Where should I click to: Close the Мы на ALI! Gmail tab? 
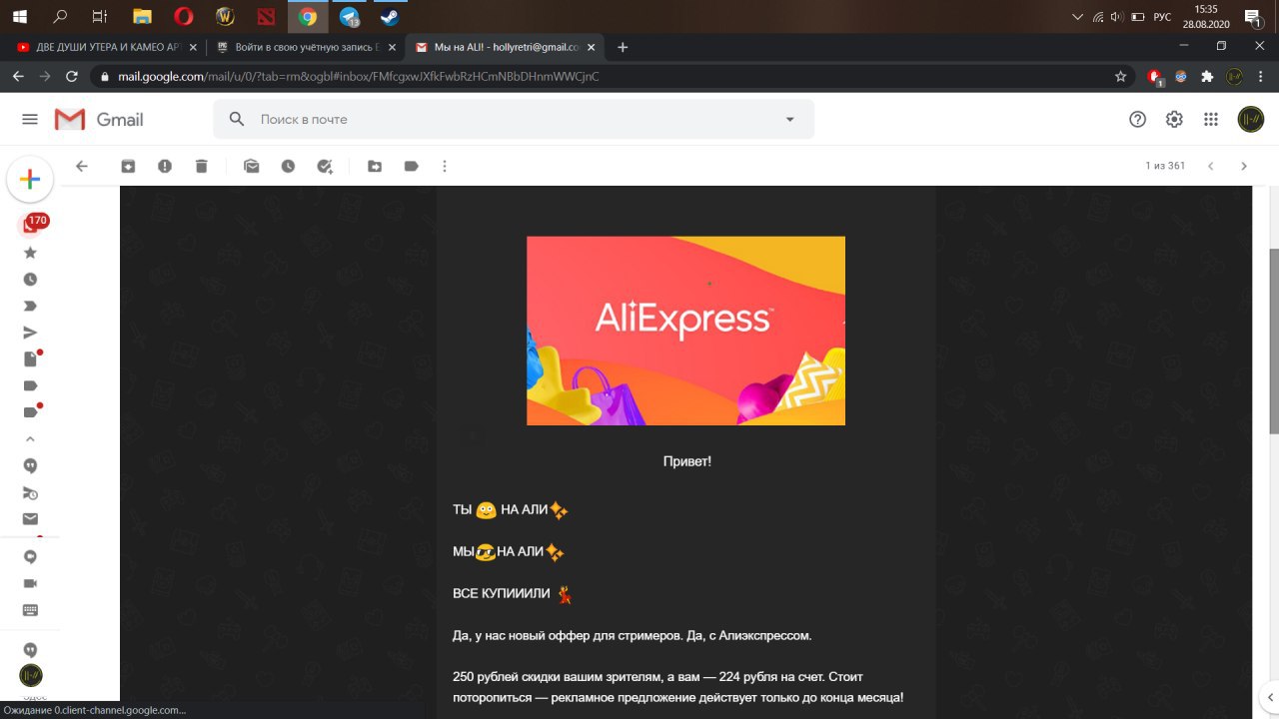tap(592, 47)
